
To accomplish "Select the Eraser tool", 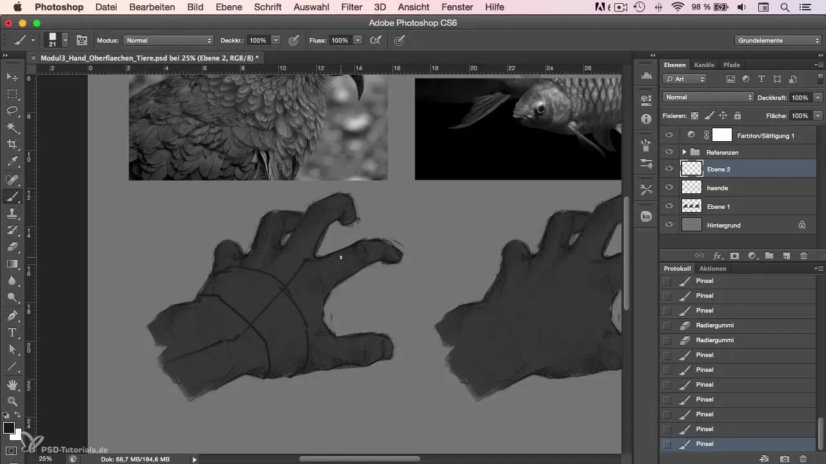I will point(12,247).
